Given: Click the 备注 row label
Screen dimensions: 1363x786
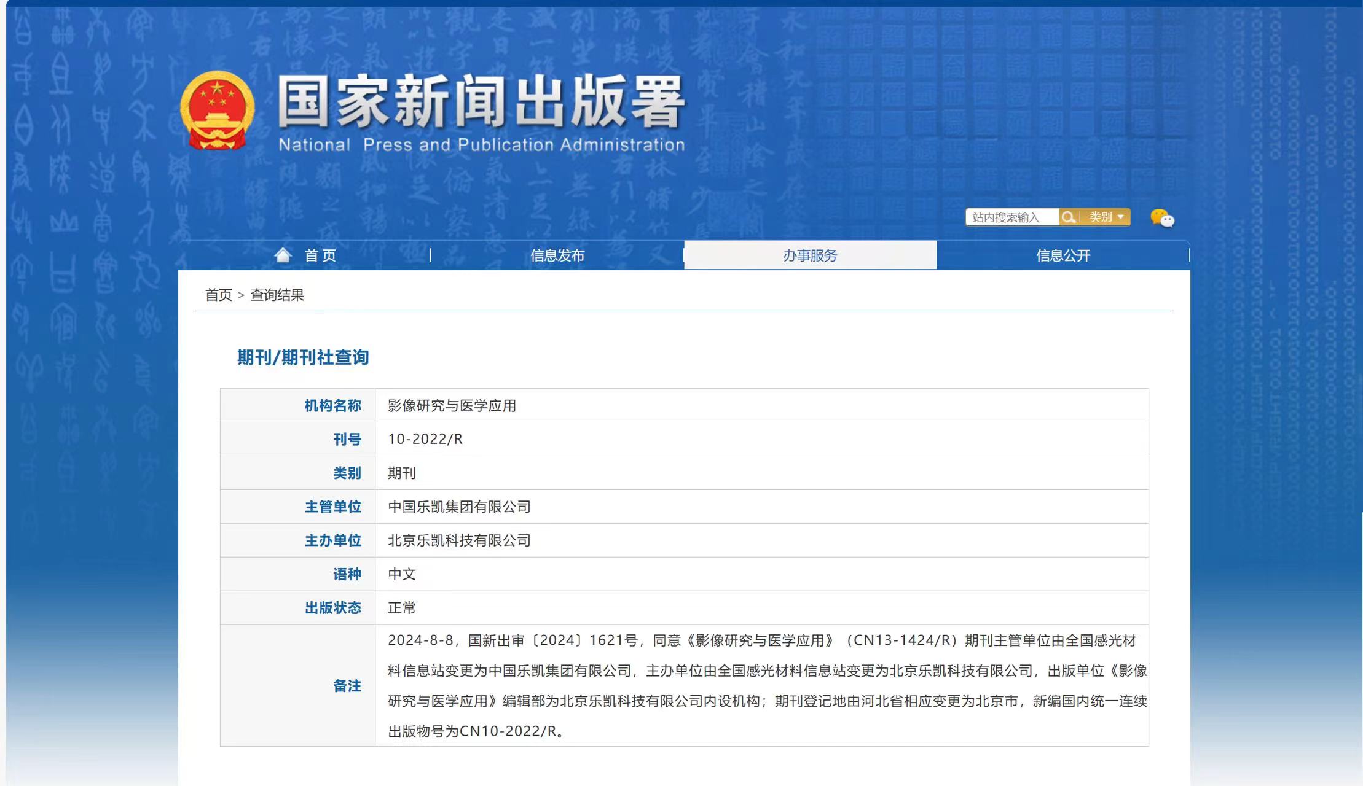Looking at the screenshot, I should pos(347,686).
